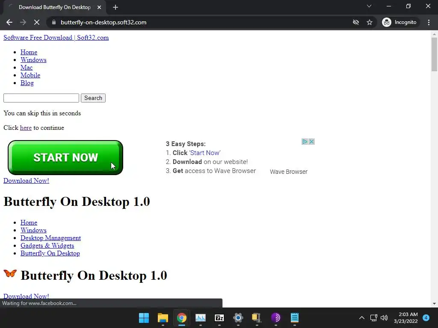Viewport: 438px width, 328px height.
Task: Open third-party cookie blocking eye icon
Action: (x=355, y=22)
